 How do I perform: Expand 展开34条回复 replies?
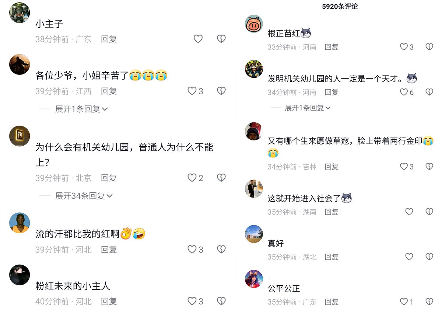pyautogui.click(x=84, y=196)
